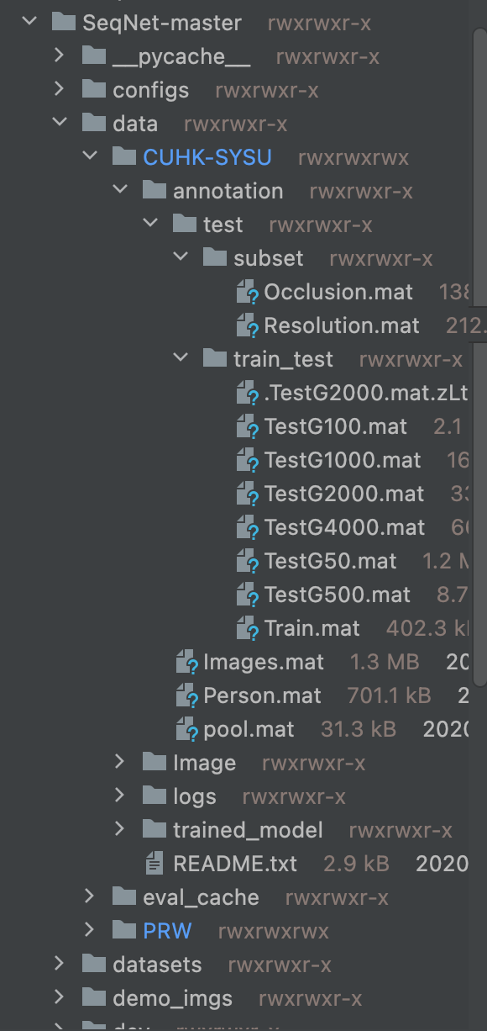Collapse the train_test folder

coord(181,358)
